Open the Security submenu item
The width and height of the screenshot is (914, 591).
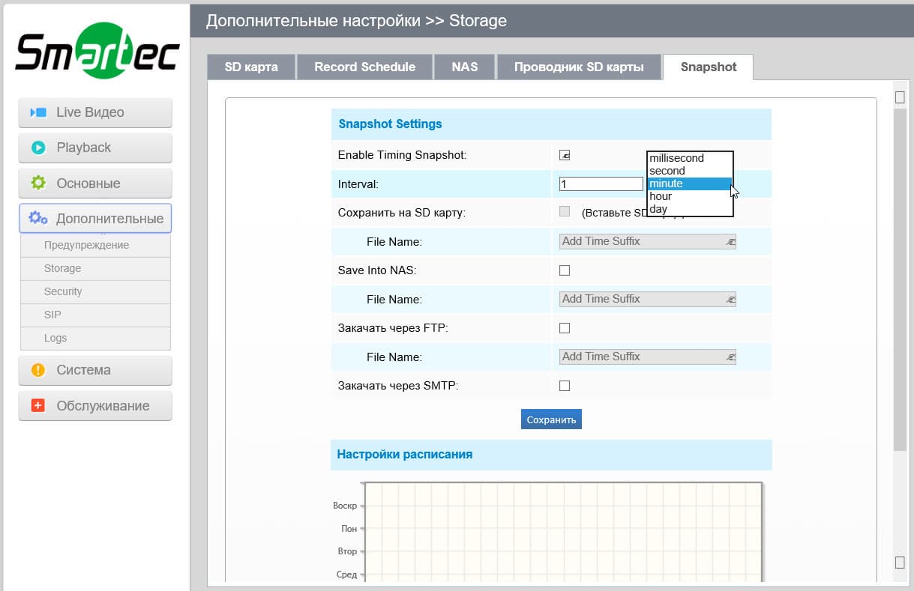63,291
